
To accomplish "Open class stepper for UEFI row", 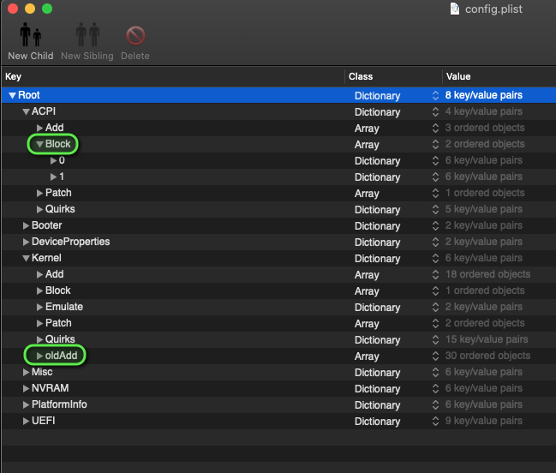I will (435, 422).
